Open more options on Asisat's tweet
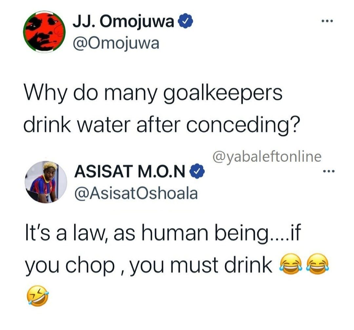The height and width of the screenshot is (330, 354). point(329,171)
